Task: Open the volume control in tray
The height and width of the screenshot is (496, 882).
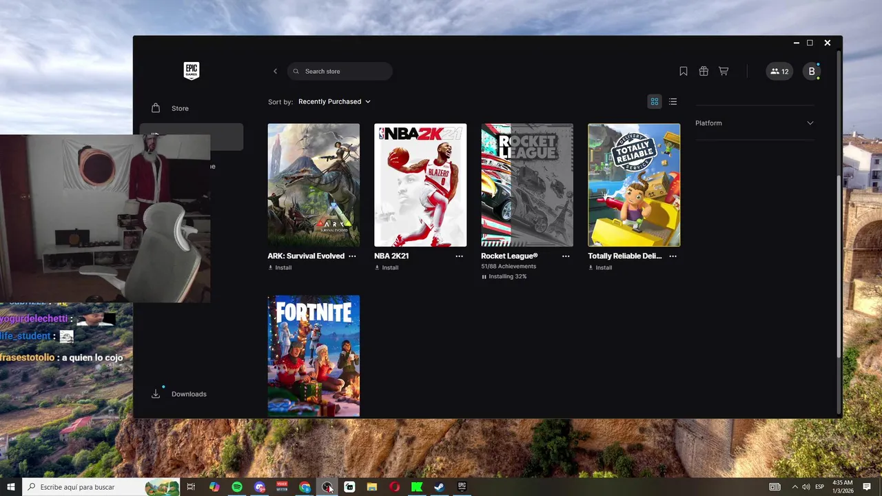Action: click(x=806, y=487)
